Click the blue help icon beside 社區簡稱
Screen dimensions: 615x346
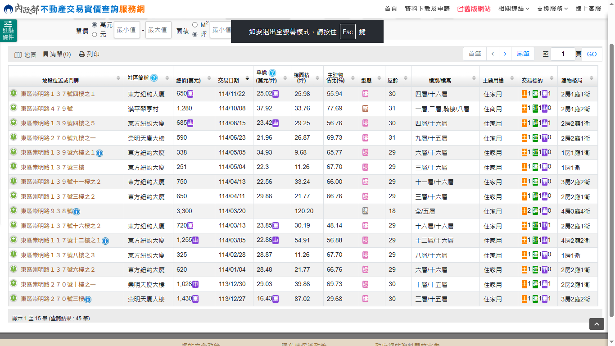pos(154,78)
